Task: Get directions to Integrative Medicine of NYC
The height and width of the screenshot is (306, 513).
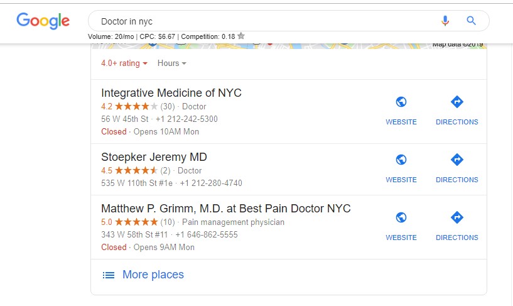Action: click(456, 109)
